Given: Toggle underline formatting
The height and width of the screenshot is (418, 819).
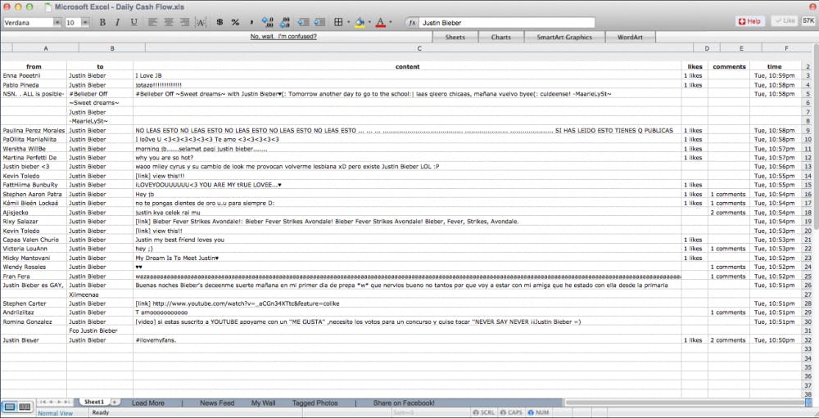Looking at the screenshot, I should pos(134,22).
